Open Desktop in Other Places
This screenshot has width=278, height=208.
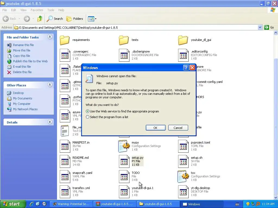[x=18, y=93]
